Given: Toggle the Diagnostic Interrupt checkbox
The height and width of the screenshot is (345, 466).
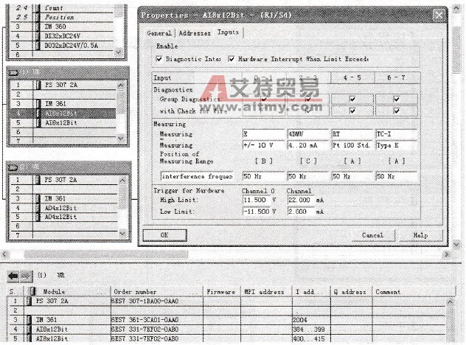Looking at the screenshot, I should (x=159, y=58).
